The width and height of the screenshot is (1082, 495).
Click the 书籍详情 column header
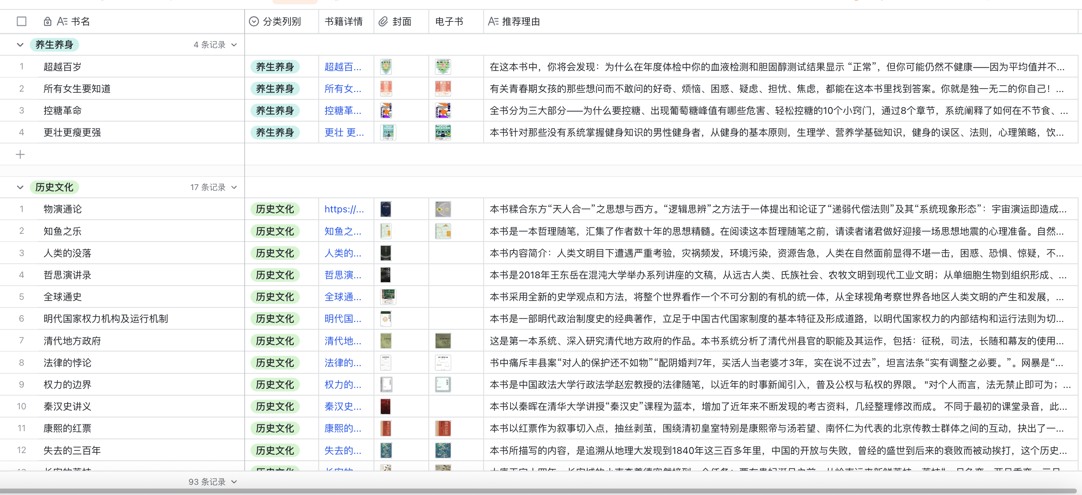click(x=344, y=21)
